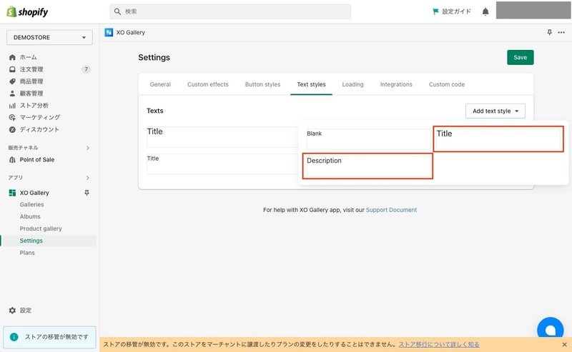The width and height of the screenshot is (572, 352).
Task: Open the three-dot more menu
Action: pos(561,32)
